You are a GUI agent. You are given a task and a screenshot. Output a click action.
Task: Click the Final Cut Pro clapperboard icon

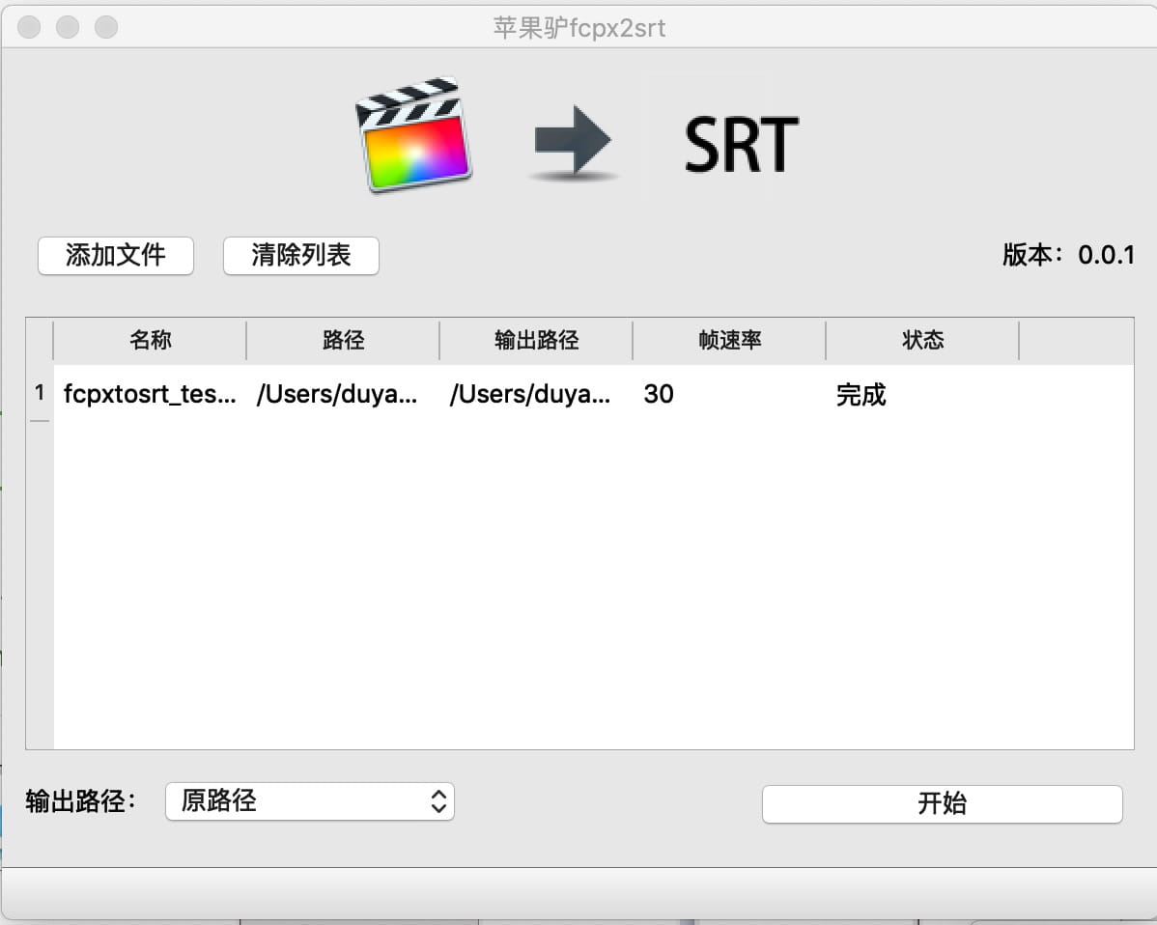pos(414,136)
